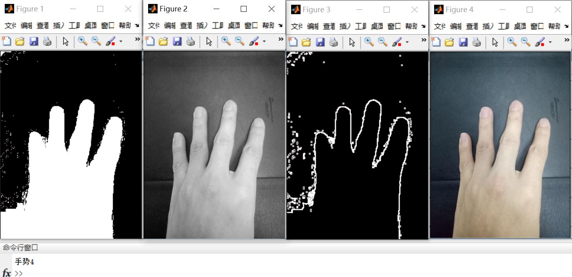
Task: Open file icon in Figure 4 toolbar
Action: point(449,42)
